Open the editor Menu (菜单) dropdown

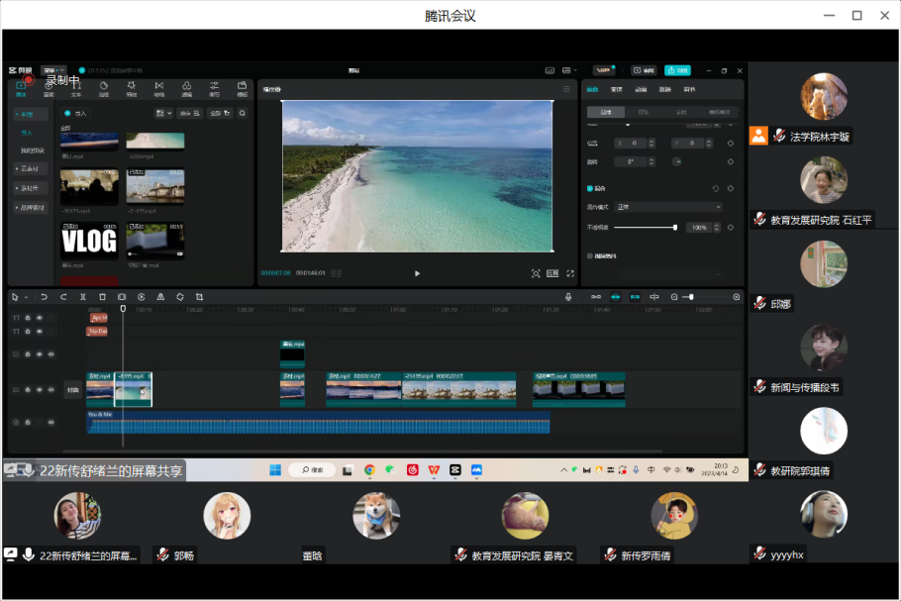pos(53,70)
